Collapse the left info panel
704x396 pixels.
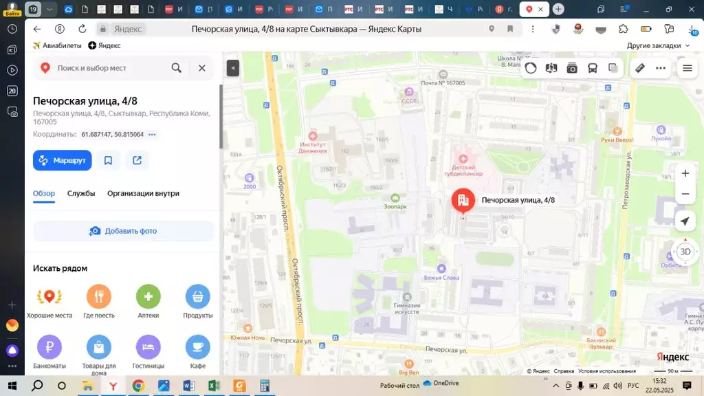[x=232, y=68]
